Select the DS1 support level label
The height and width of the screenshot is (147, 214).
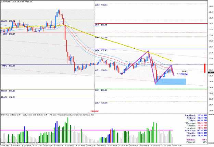point(101,90)
